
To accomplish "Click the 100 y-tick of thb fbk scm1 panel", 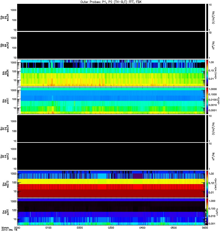I will (14, 99).
